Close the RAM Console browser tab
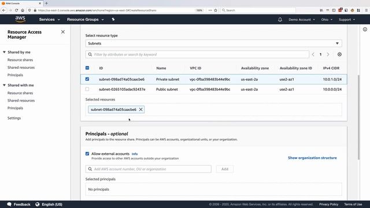 (x=40, y=3)
